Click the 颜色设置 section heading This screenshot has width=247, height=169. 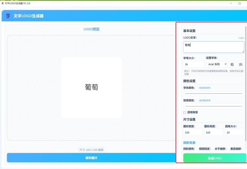[189, 81]
